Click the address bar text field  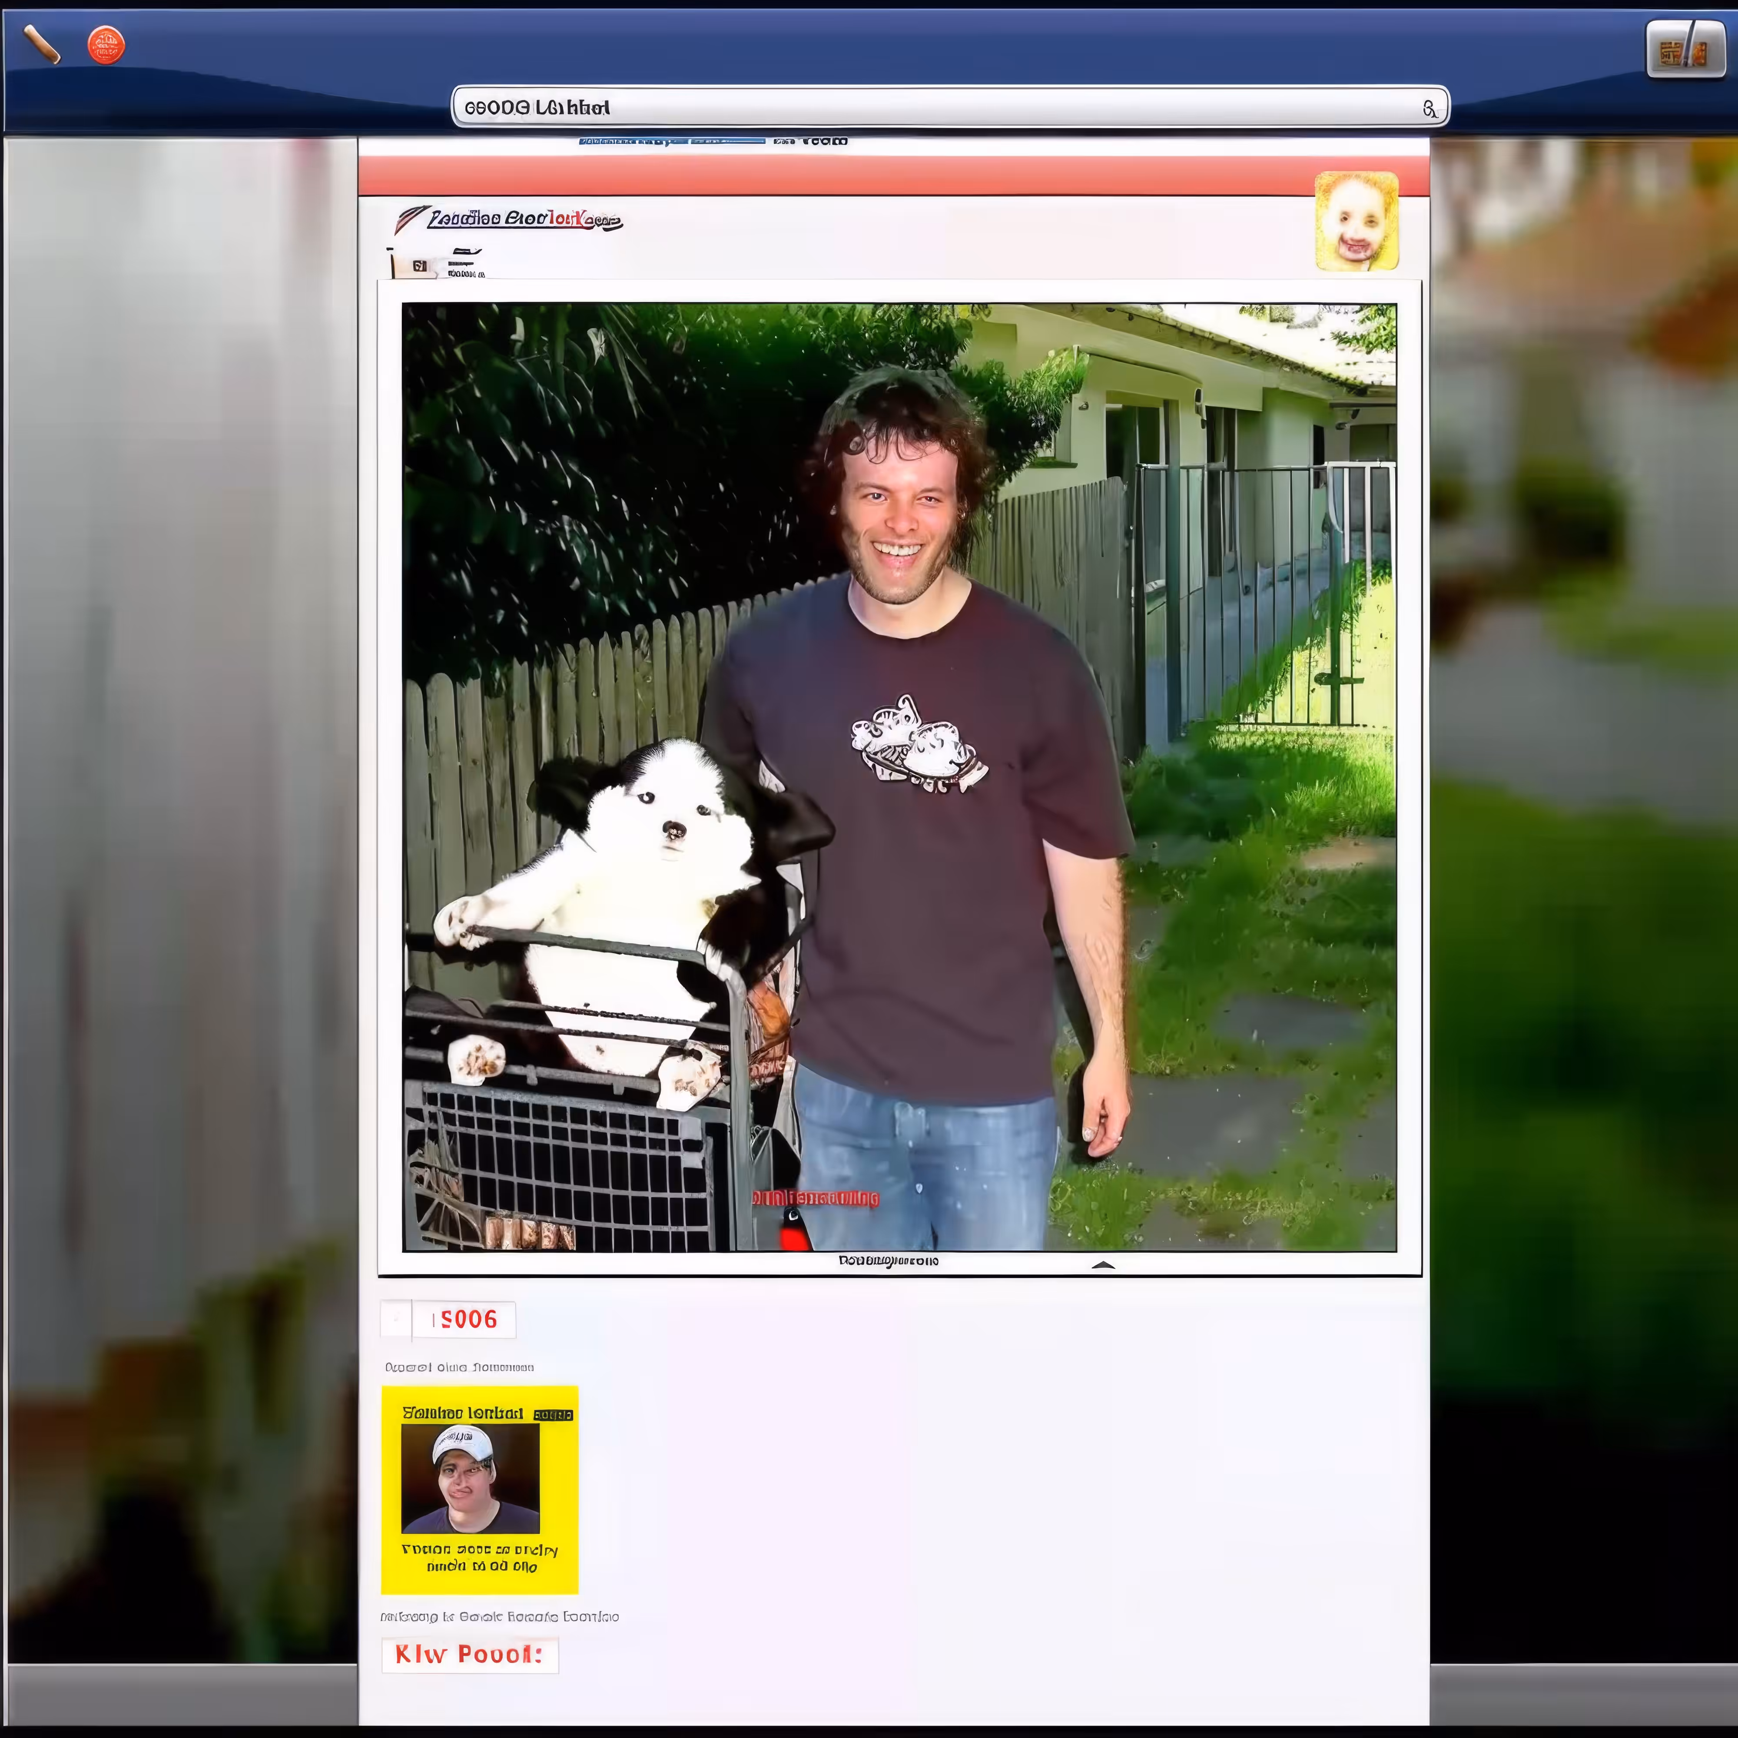[950, 107]
